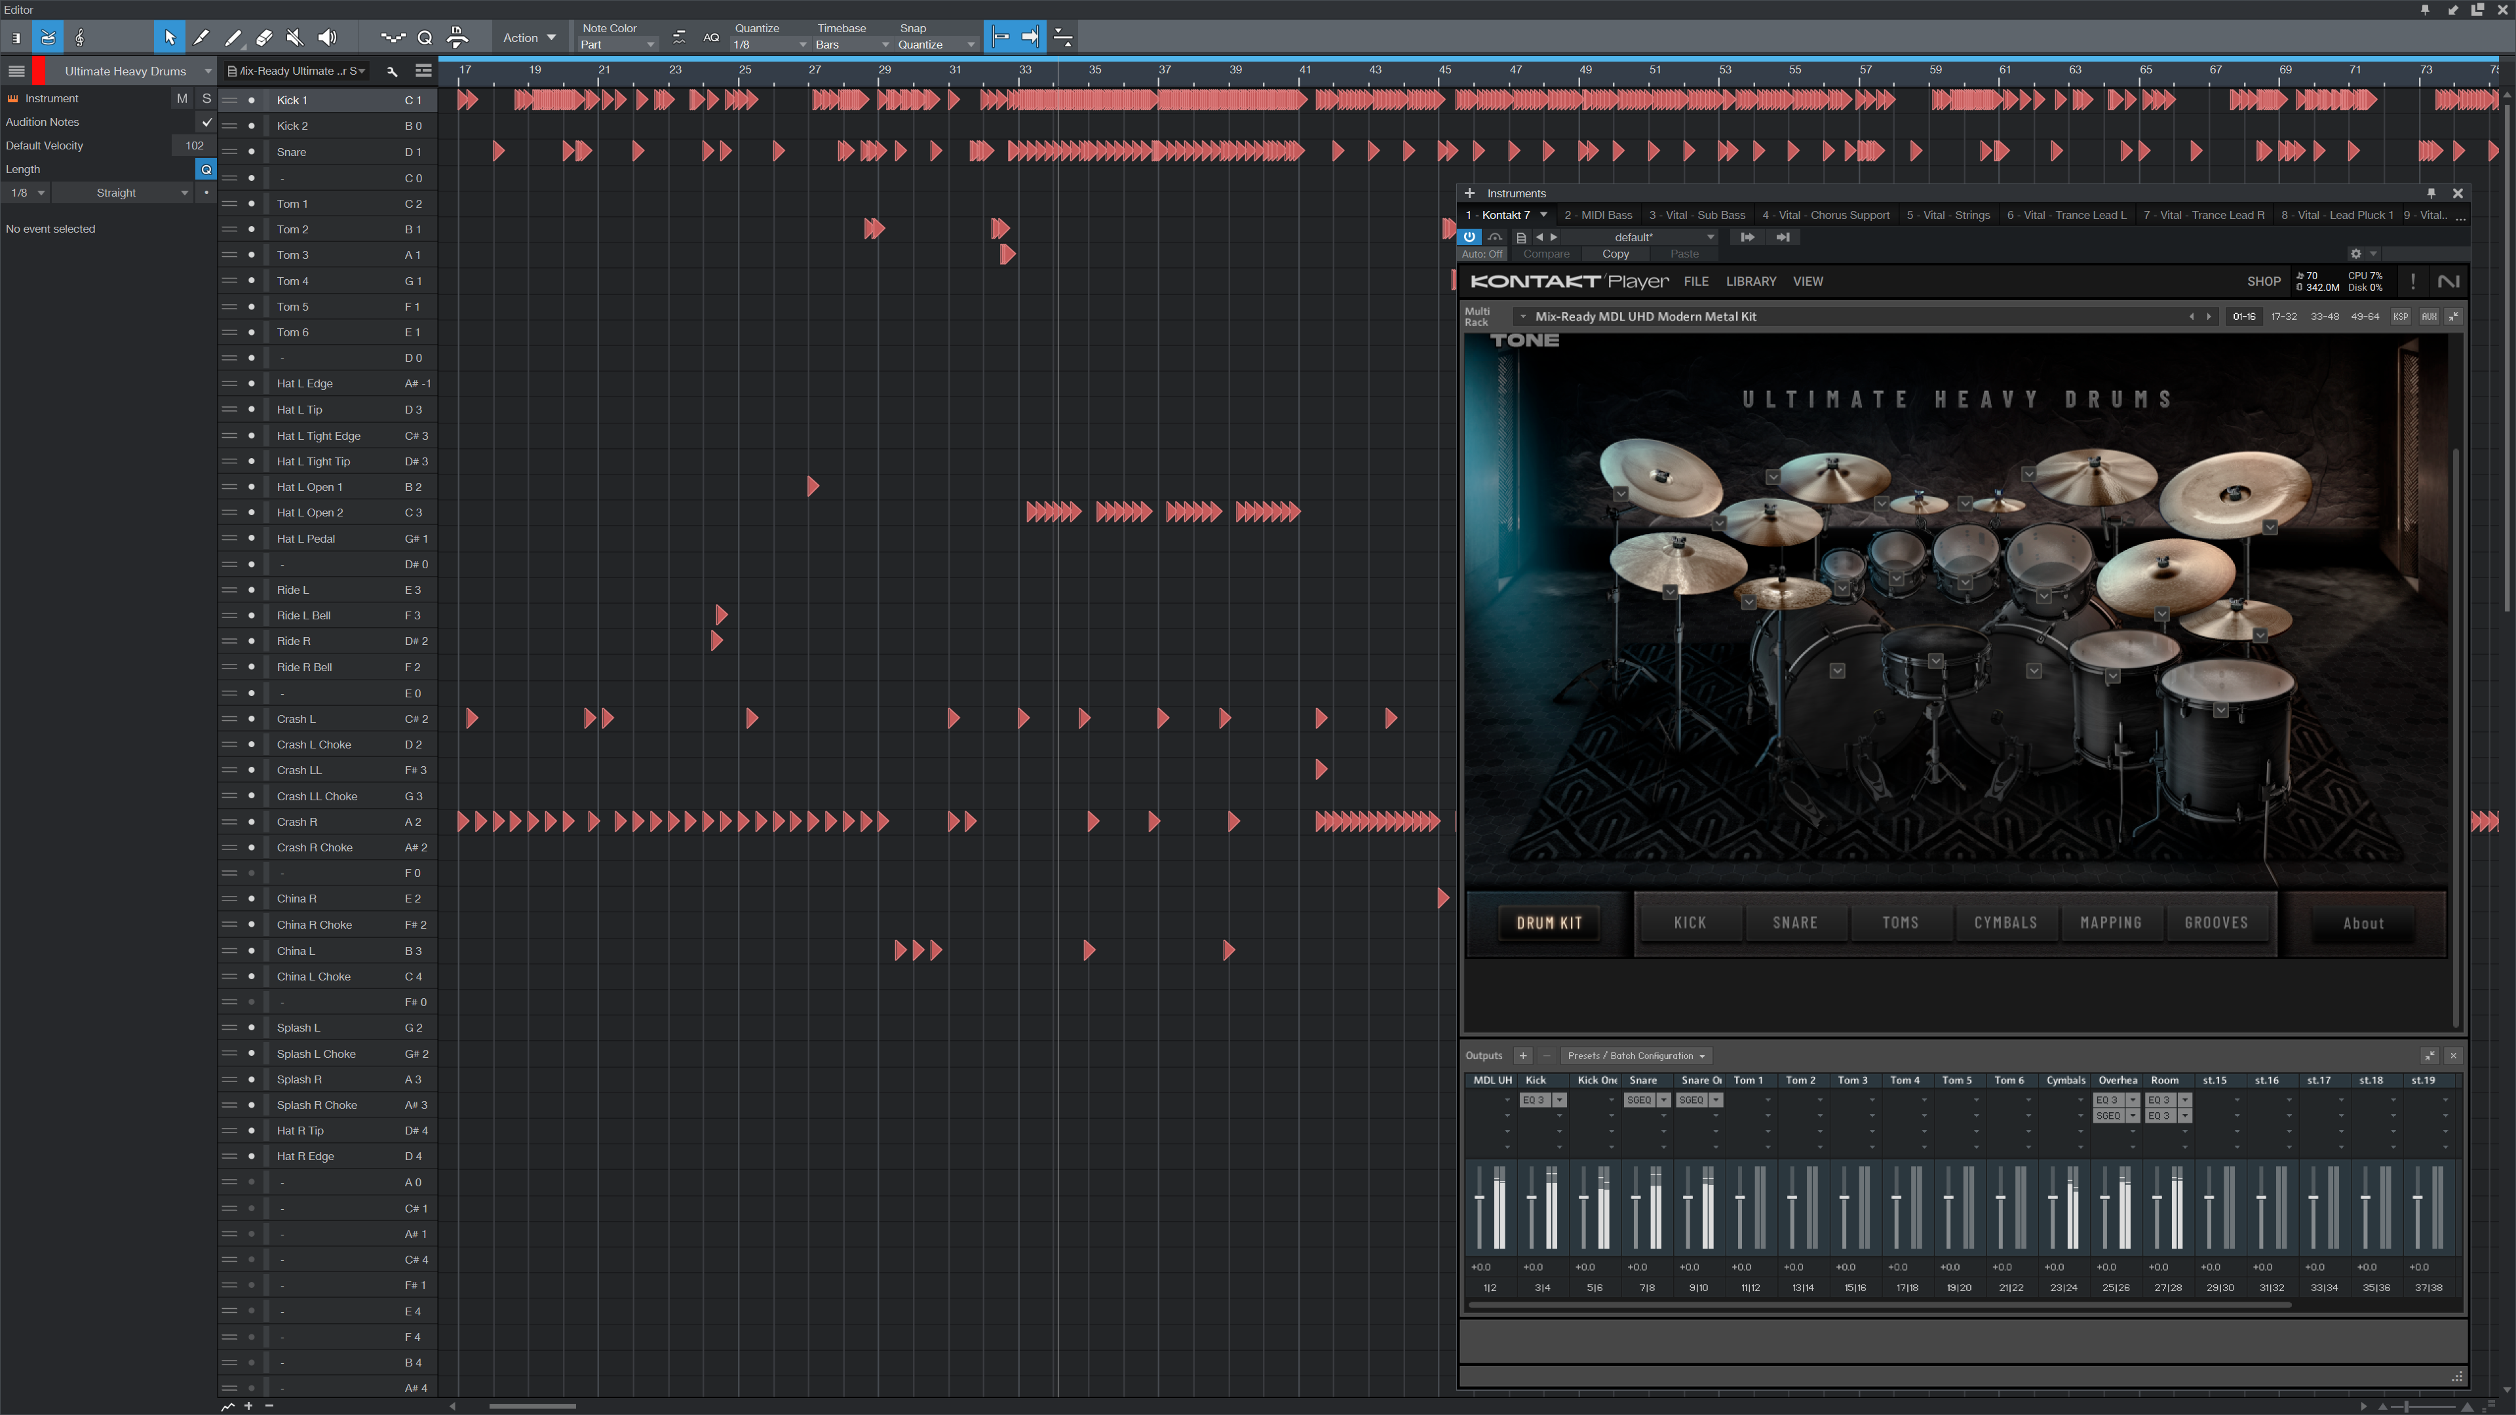Toggle Audition Notes checkbox
This screenshot has height=1415, width=2516.
(206, 122)
